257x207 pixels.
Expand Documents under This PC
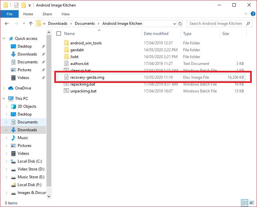[x=7, y=122]
